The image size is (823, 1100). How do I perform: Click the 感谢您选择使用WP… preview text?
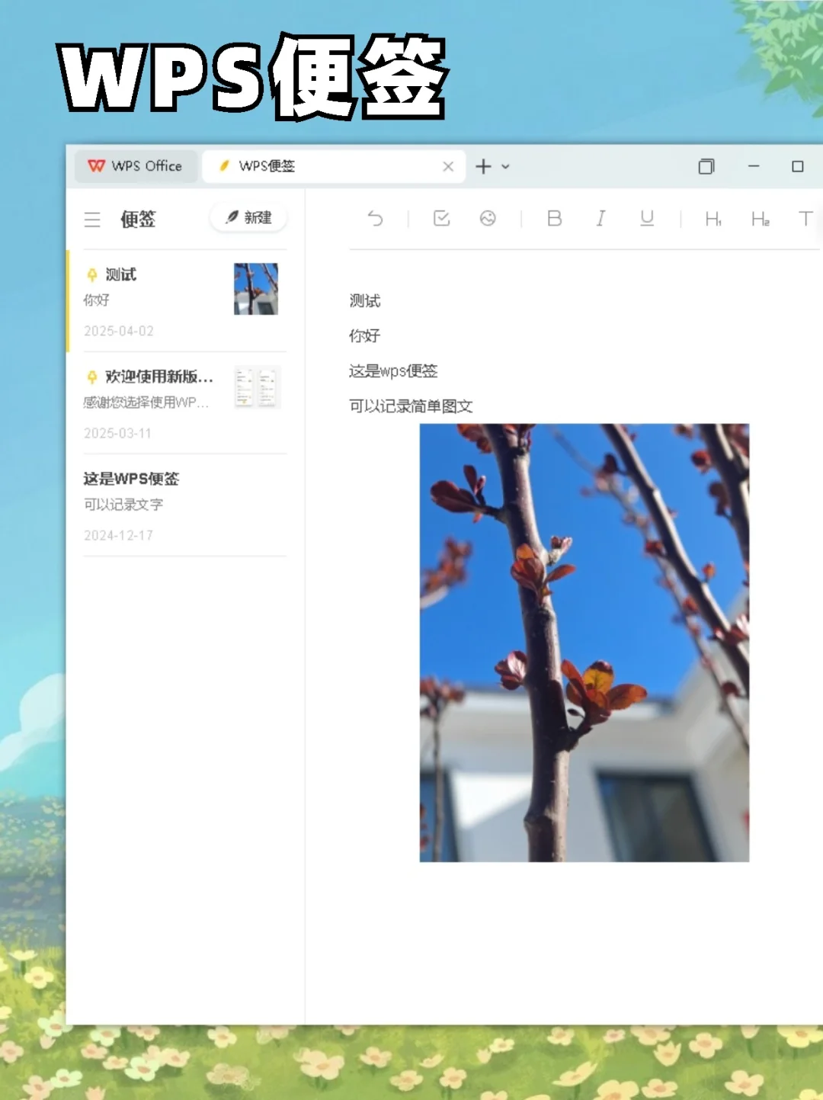[x=146, y=402]
